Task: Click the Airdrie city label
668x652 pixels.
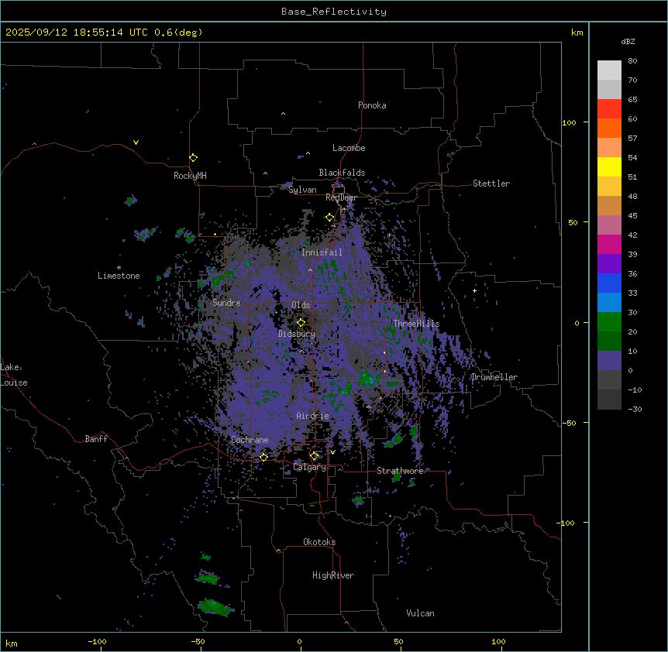Action: click(x=313, y=416)
